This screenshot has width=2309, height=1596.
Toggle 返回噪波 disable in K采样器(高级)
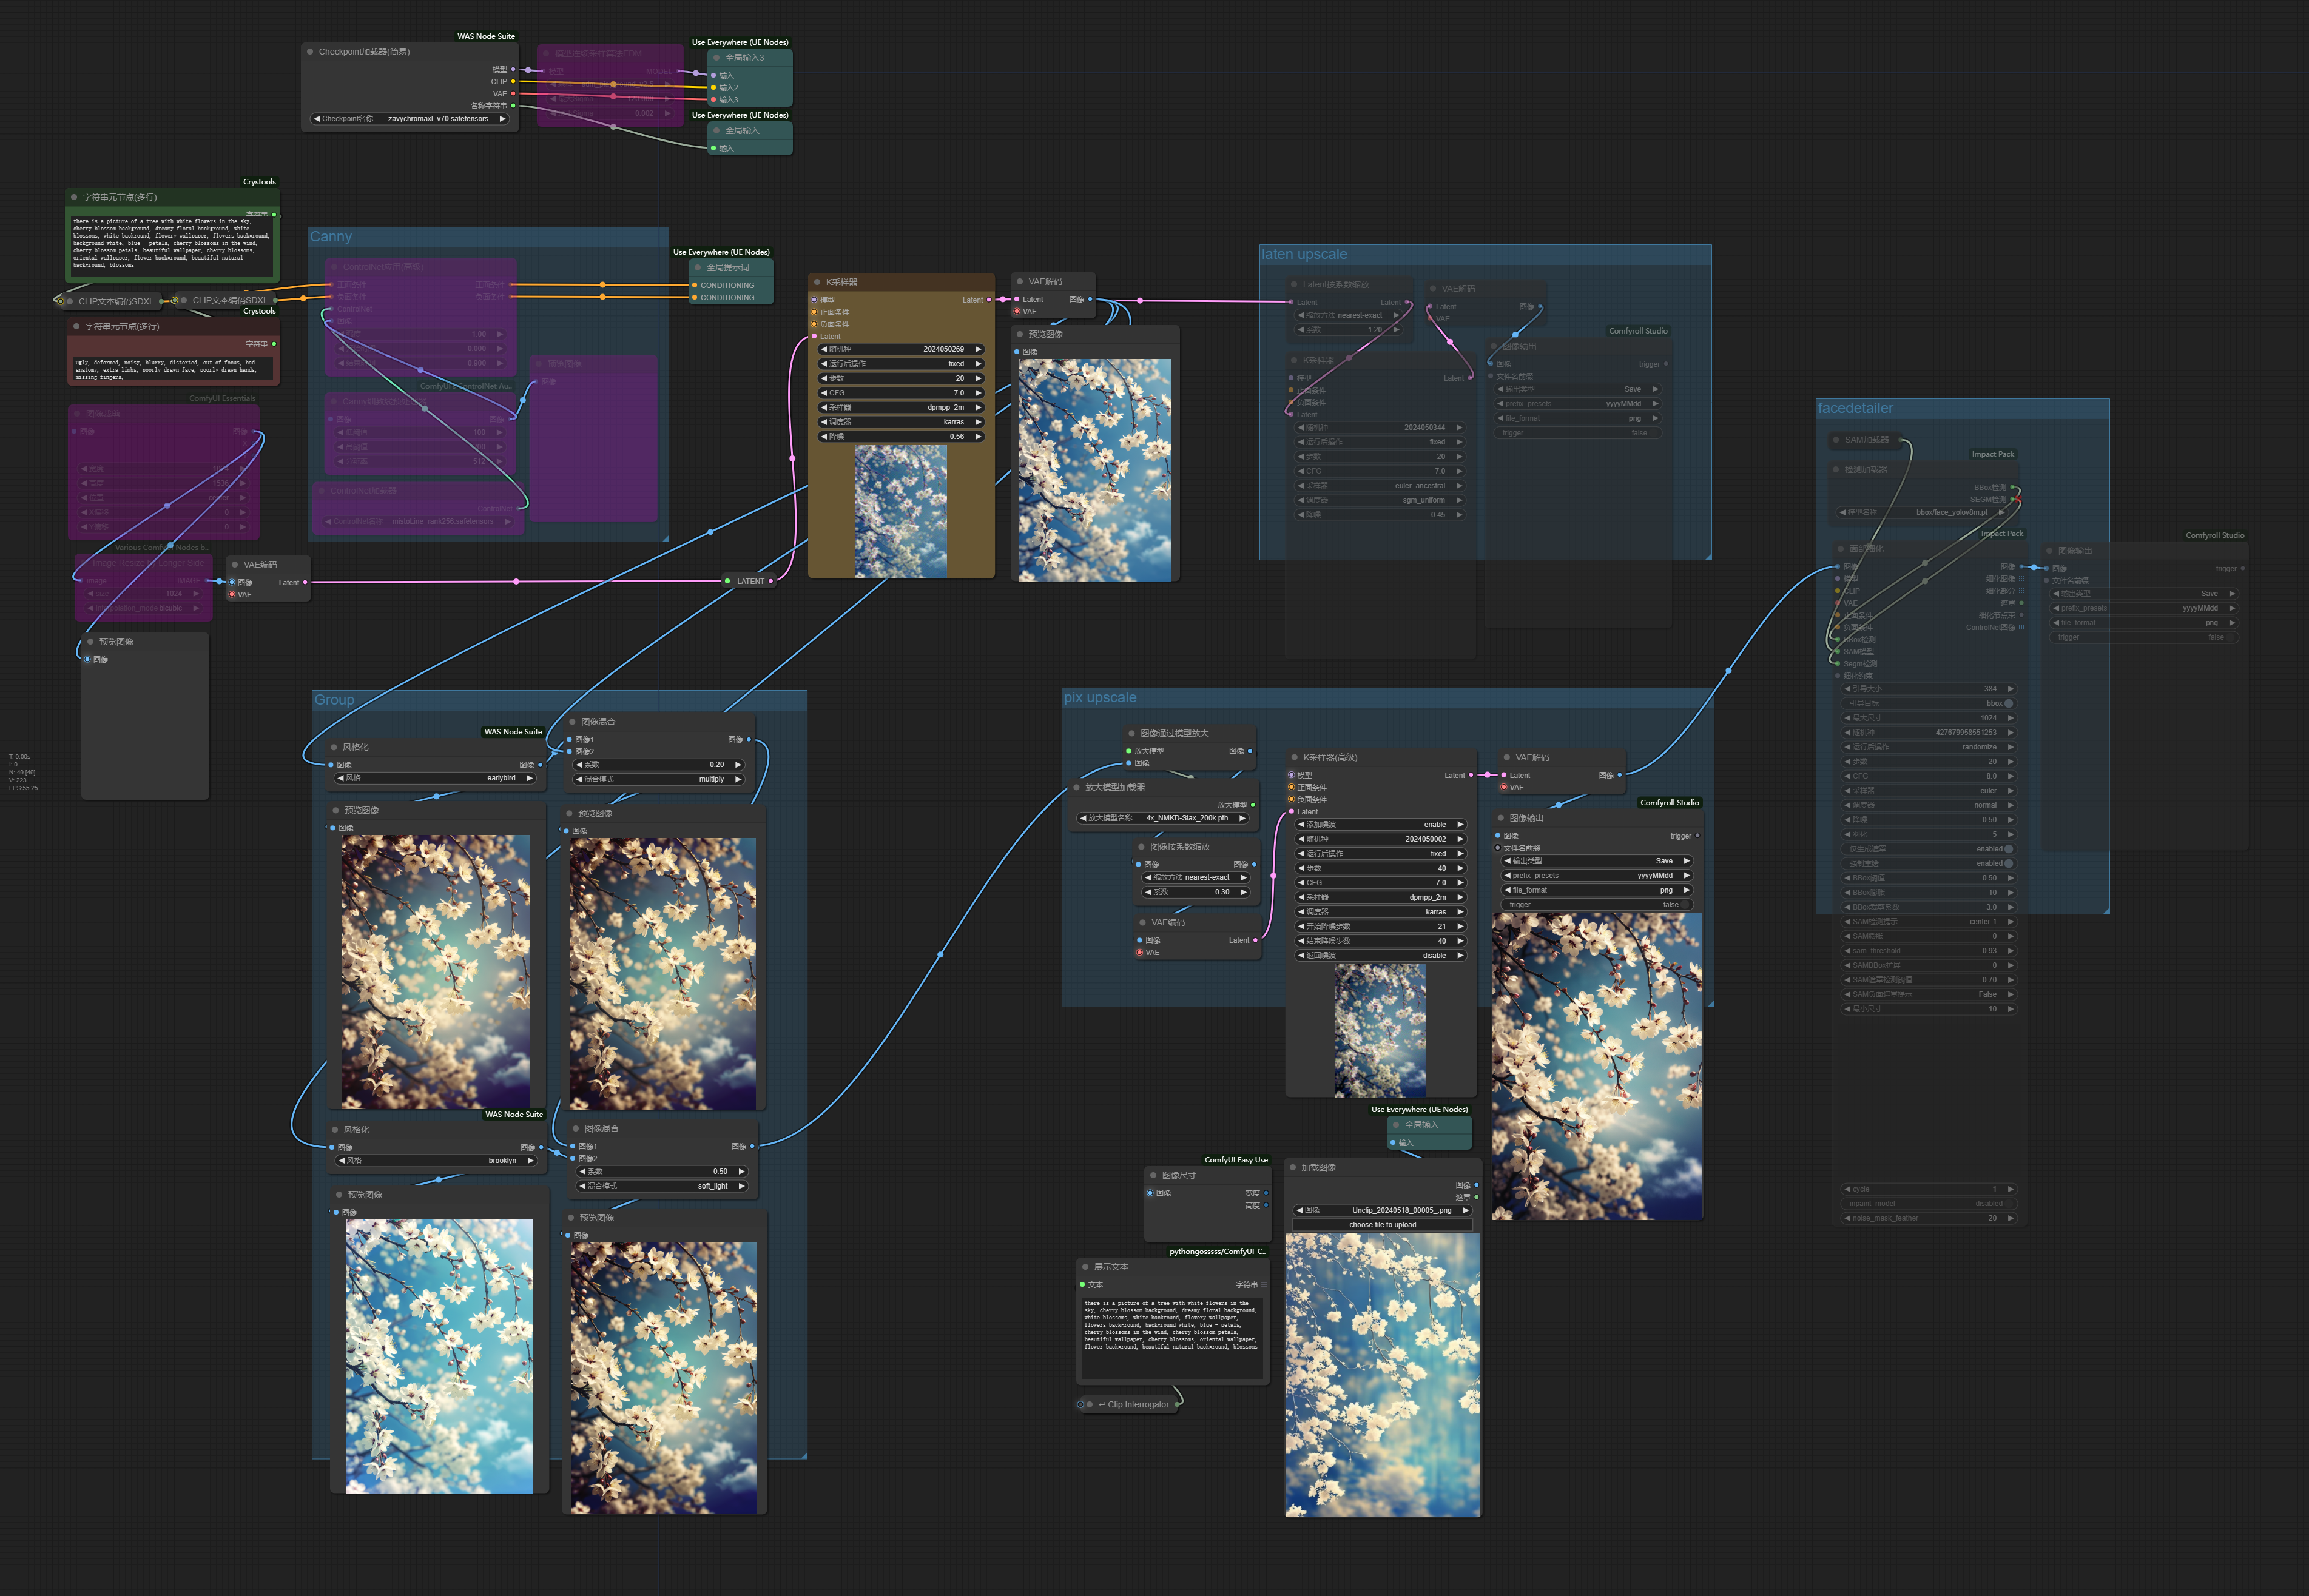pos(1381,956)
